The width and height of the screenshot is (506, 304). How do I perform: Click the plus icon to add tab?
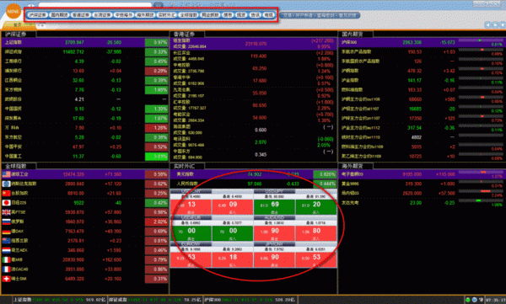tap(41, 25)
